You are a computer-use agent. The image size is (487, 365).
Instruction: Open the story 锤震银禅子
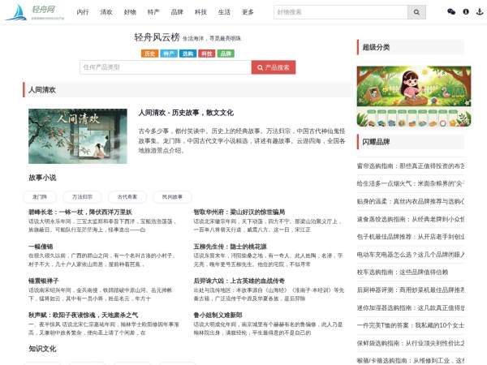coord(44,281)
